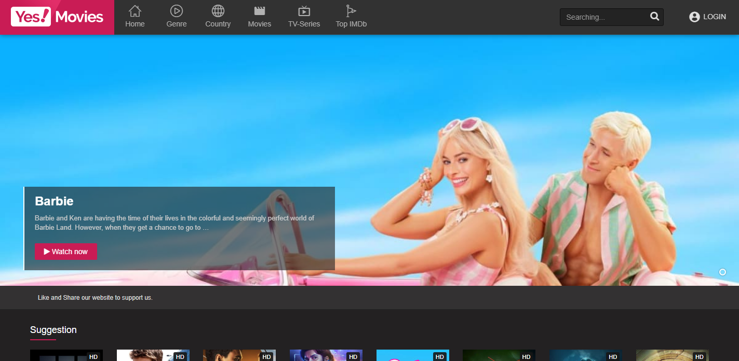
Task: Open the TV-Series menu label
Action: 304,24
